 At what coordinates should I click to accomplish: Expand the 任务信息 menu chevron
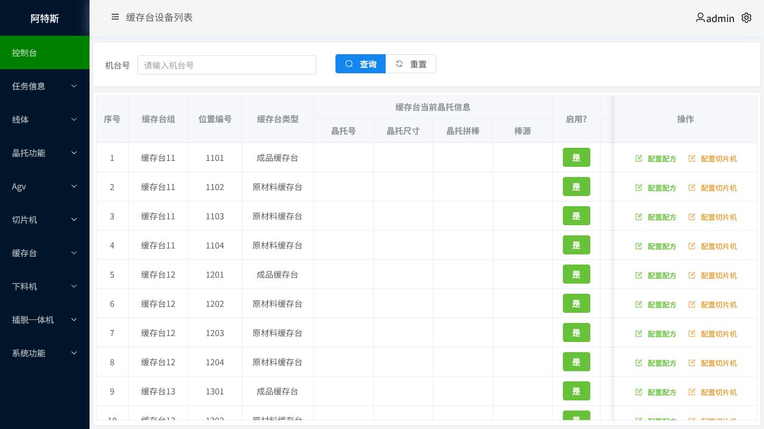[x=74, y=86]
